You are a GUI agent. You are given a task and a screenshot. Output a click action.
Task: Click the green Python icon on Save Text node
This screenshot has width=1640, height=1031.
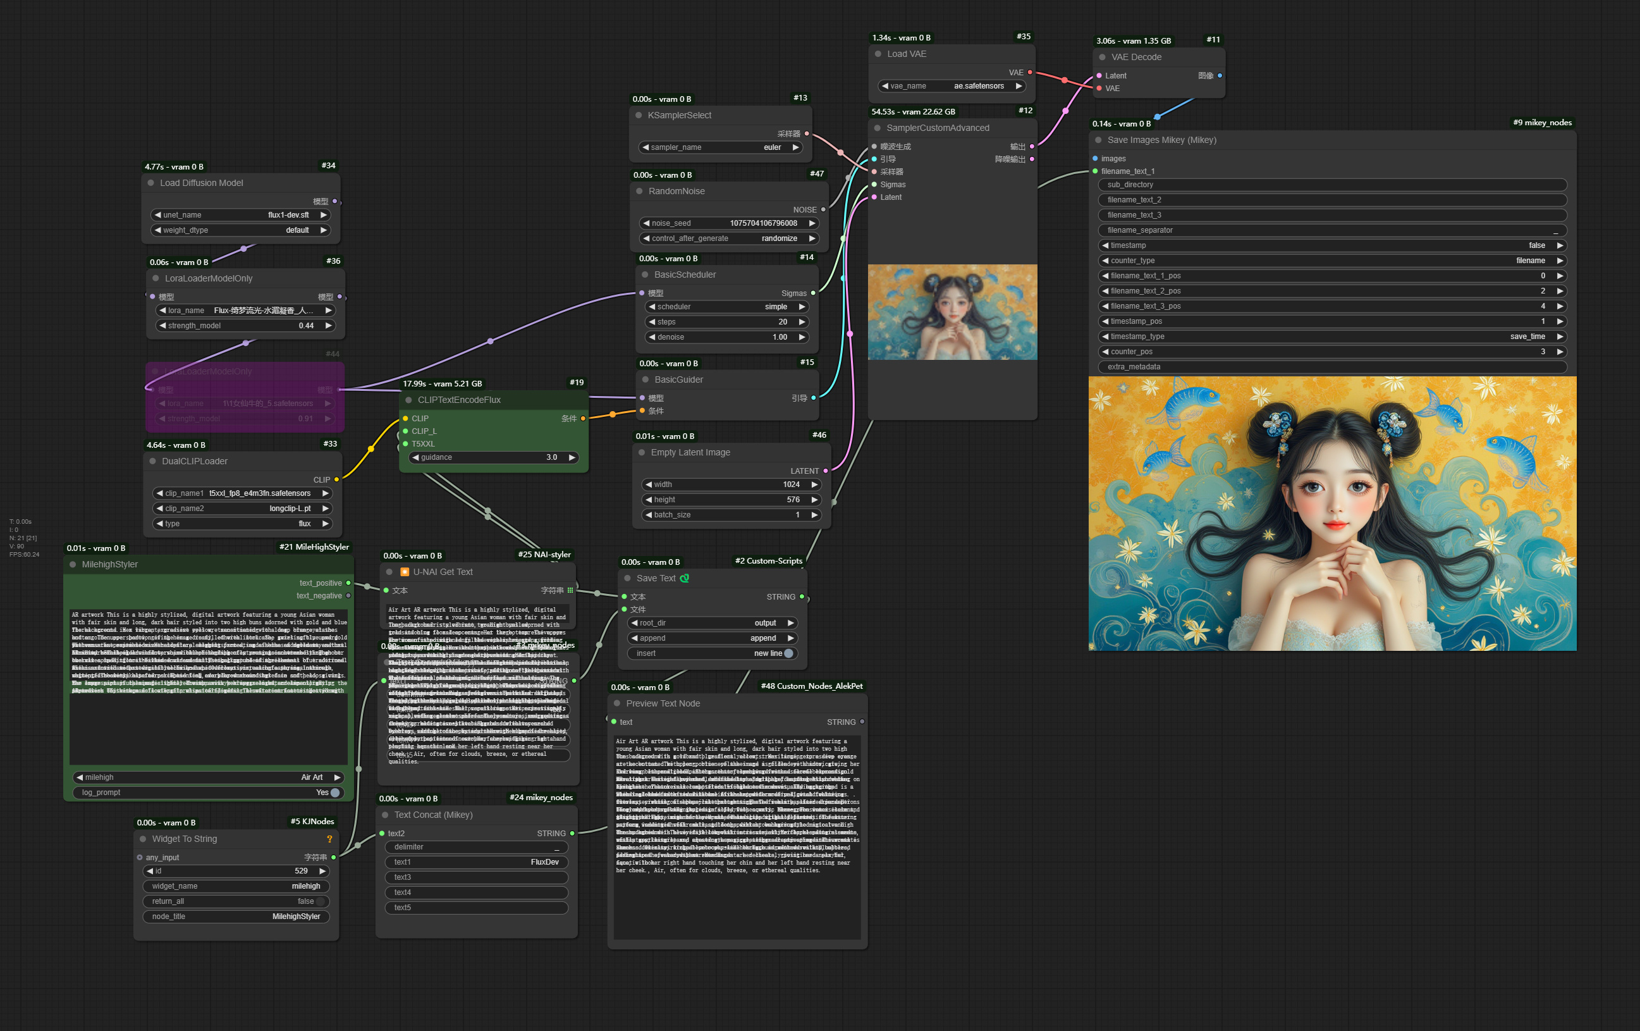686,577
